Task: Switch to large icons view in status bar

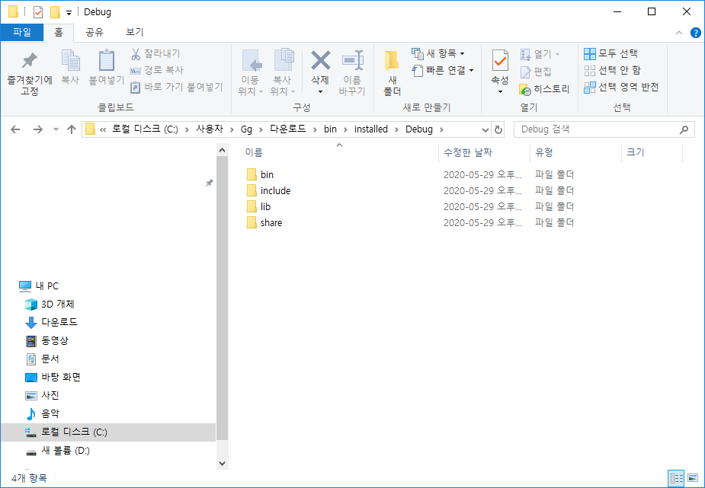Action: (x=693, y=478)
